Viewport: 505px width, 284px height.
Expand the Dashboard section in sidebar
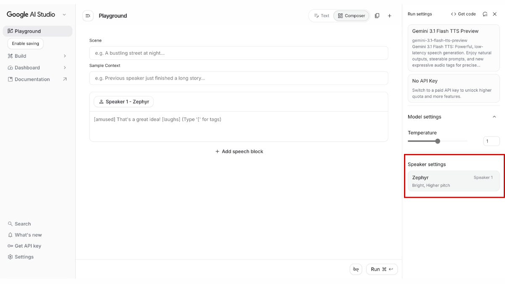click(x=65, y=68)
